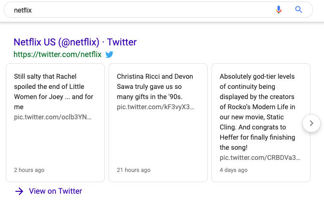Image resolution: width=324 pixels, height=200 pixels.
Task: Open the pic.twitter.com/kF3vyX3 link
Action: click(x=155, y=107)
